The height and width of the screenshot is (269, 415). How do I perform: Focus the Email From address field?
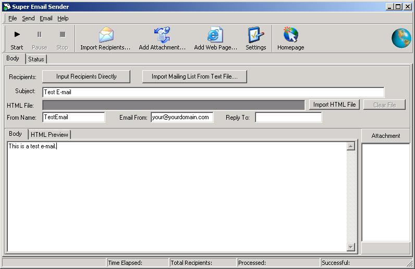point(182,118)
